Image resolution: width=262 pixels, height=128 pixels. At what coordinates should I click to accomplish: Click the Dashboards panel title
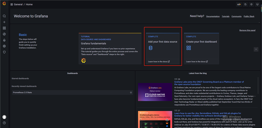click(73, 73)
